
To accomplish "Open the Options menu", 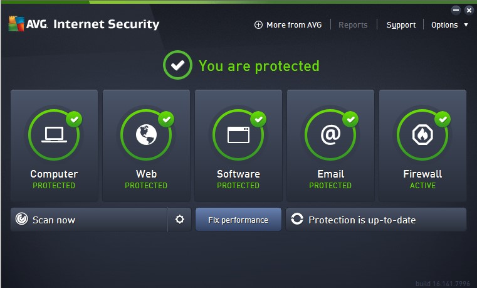I will 444,25.
